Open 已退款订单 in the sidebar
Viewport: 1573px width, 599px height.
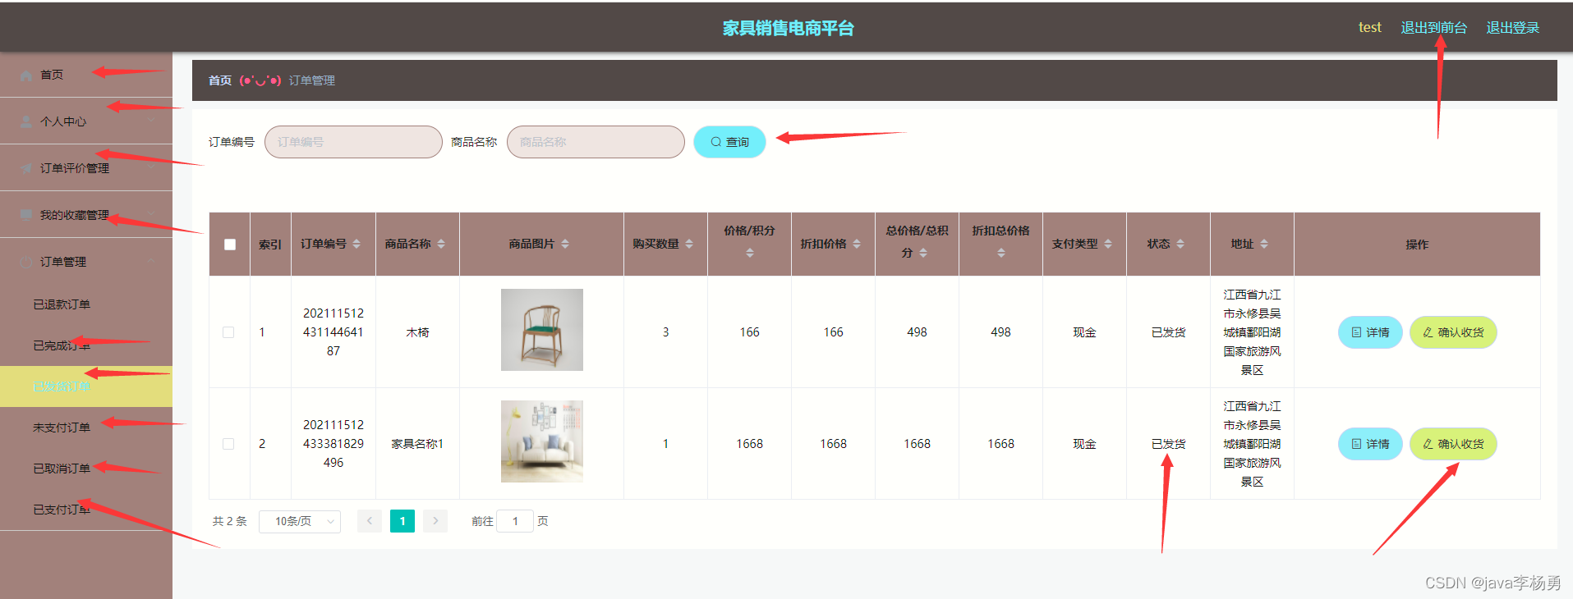(62, 304)
